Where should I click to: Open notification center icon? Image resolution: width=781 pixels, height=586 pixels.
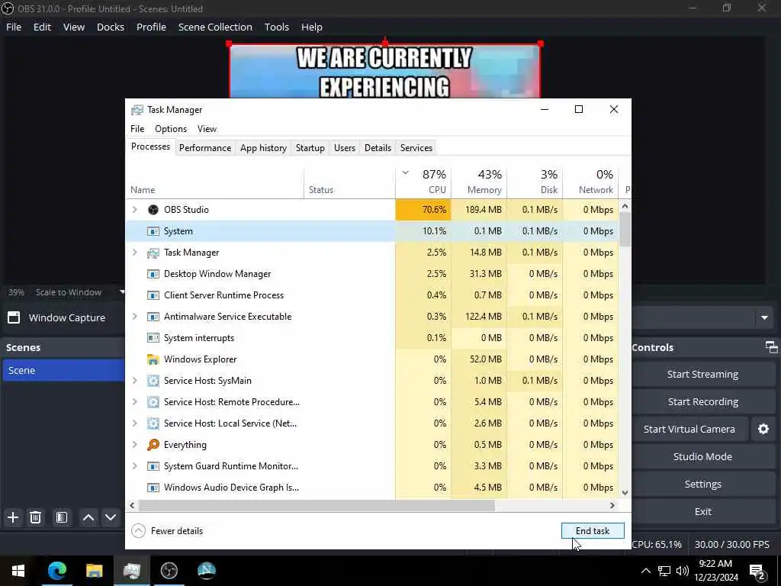pyautogui.click(x=757, y=571)
